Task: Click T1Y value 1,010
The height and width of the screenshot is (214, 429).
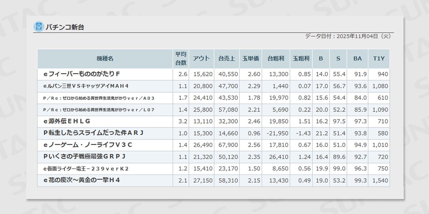Action: point(380,145)
